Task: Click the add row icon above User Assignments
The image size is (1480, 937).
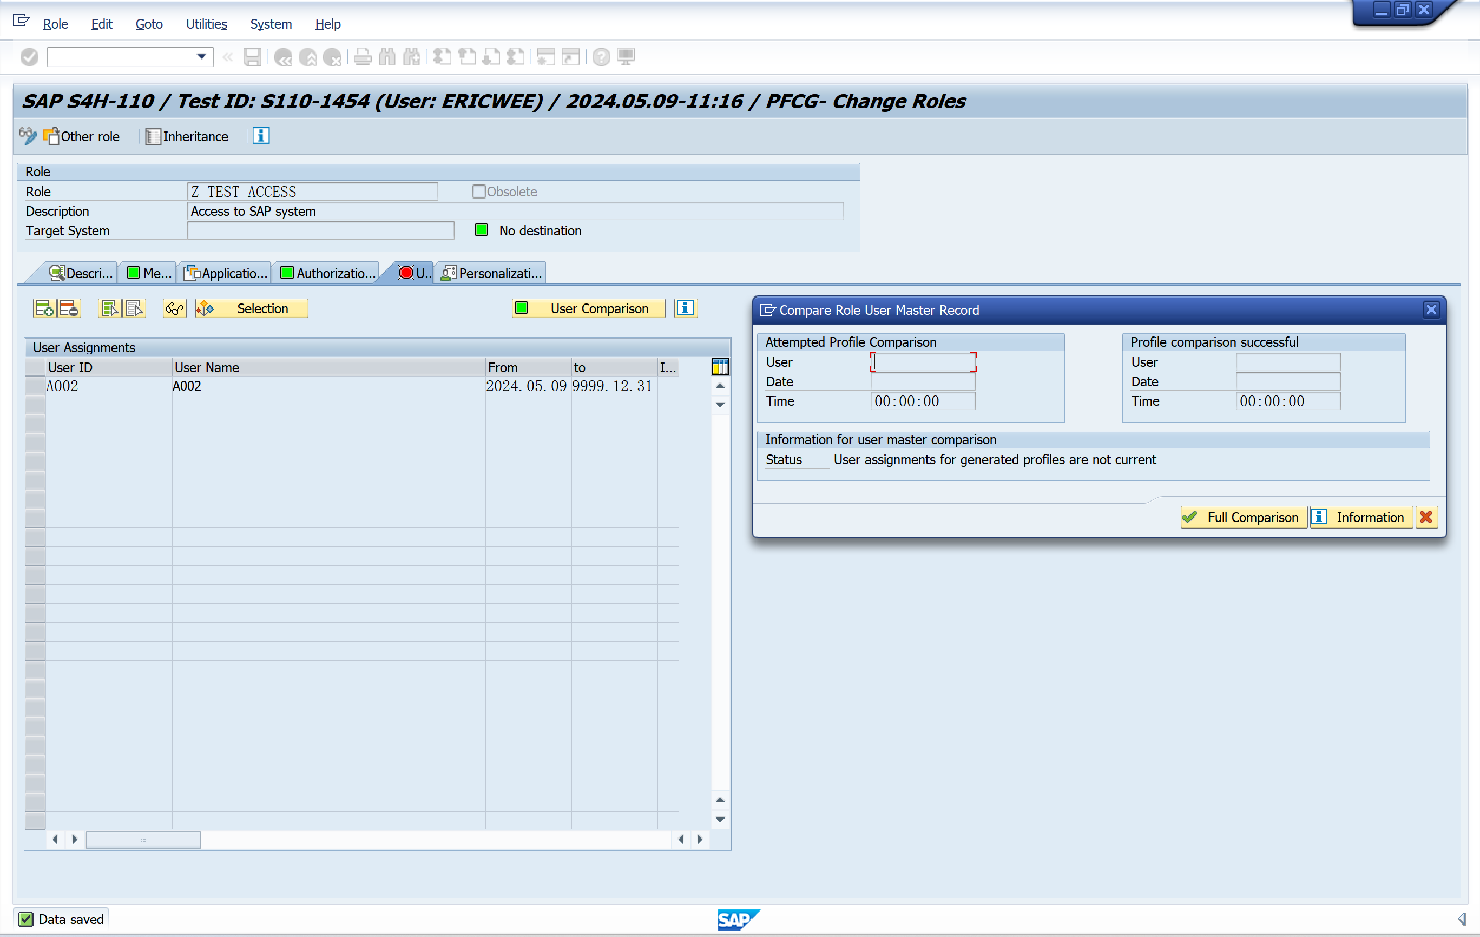Action: tap(44, 308)
